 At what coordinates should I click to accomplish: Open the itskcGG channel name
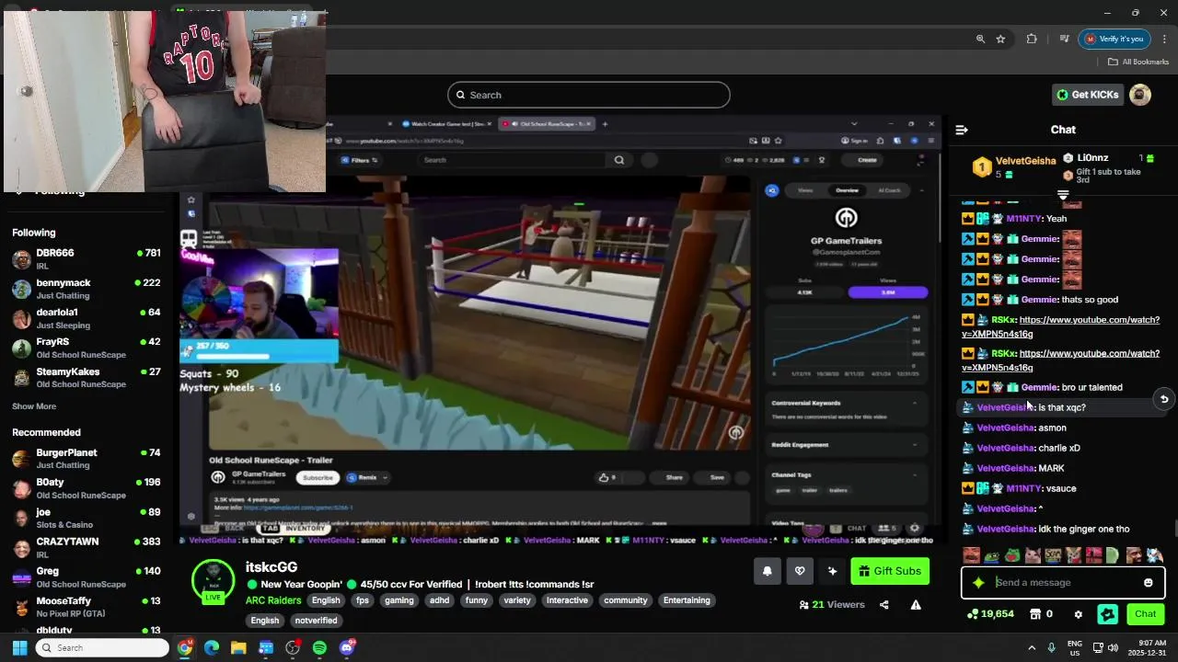pyautogui.click(x=271, y=567)
